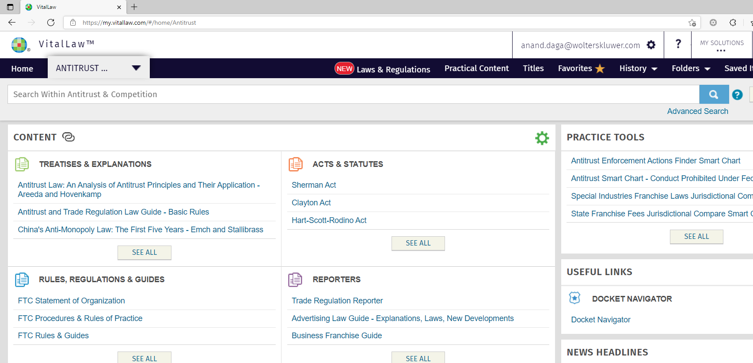Click SEE ALL under Practice Tools
This screenshot has height=363, width=753.
click(696, 237)
